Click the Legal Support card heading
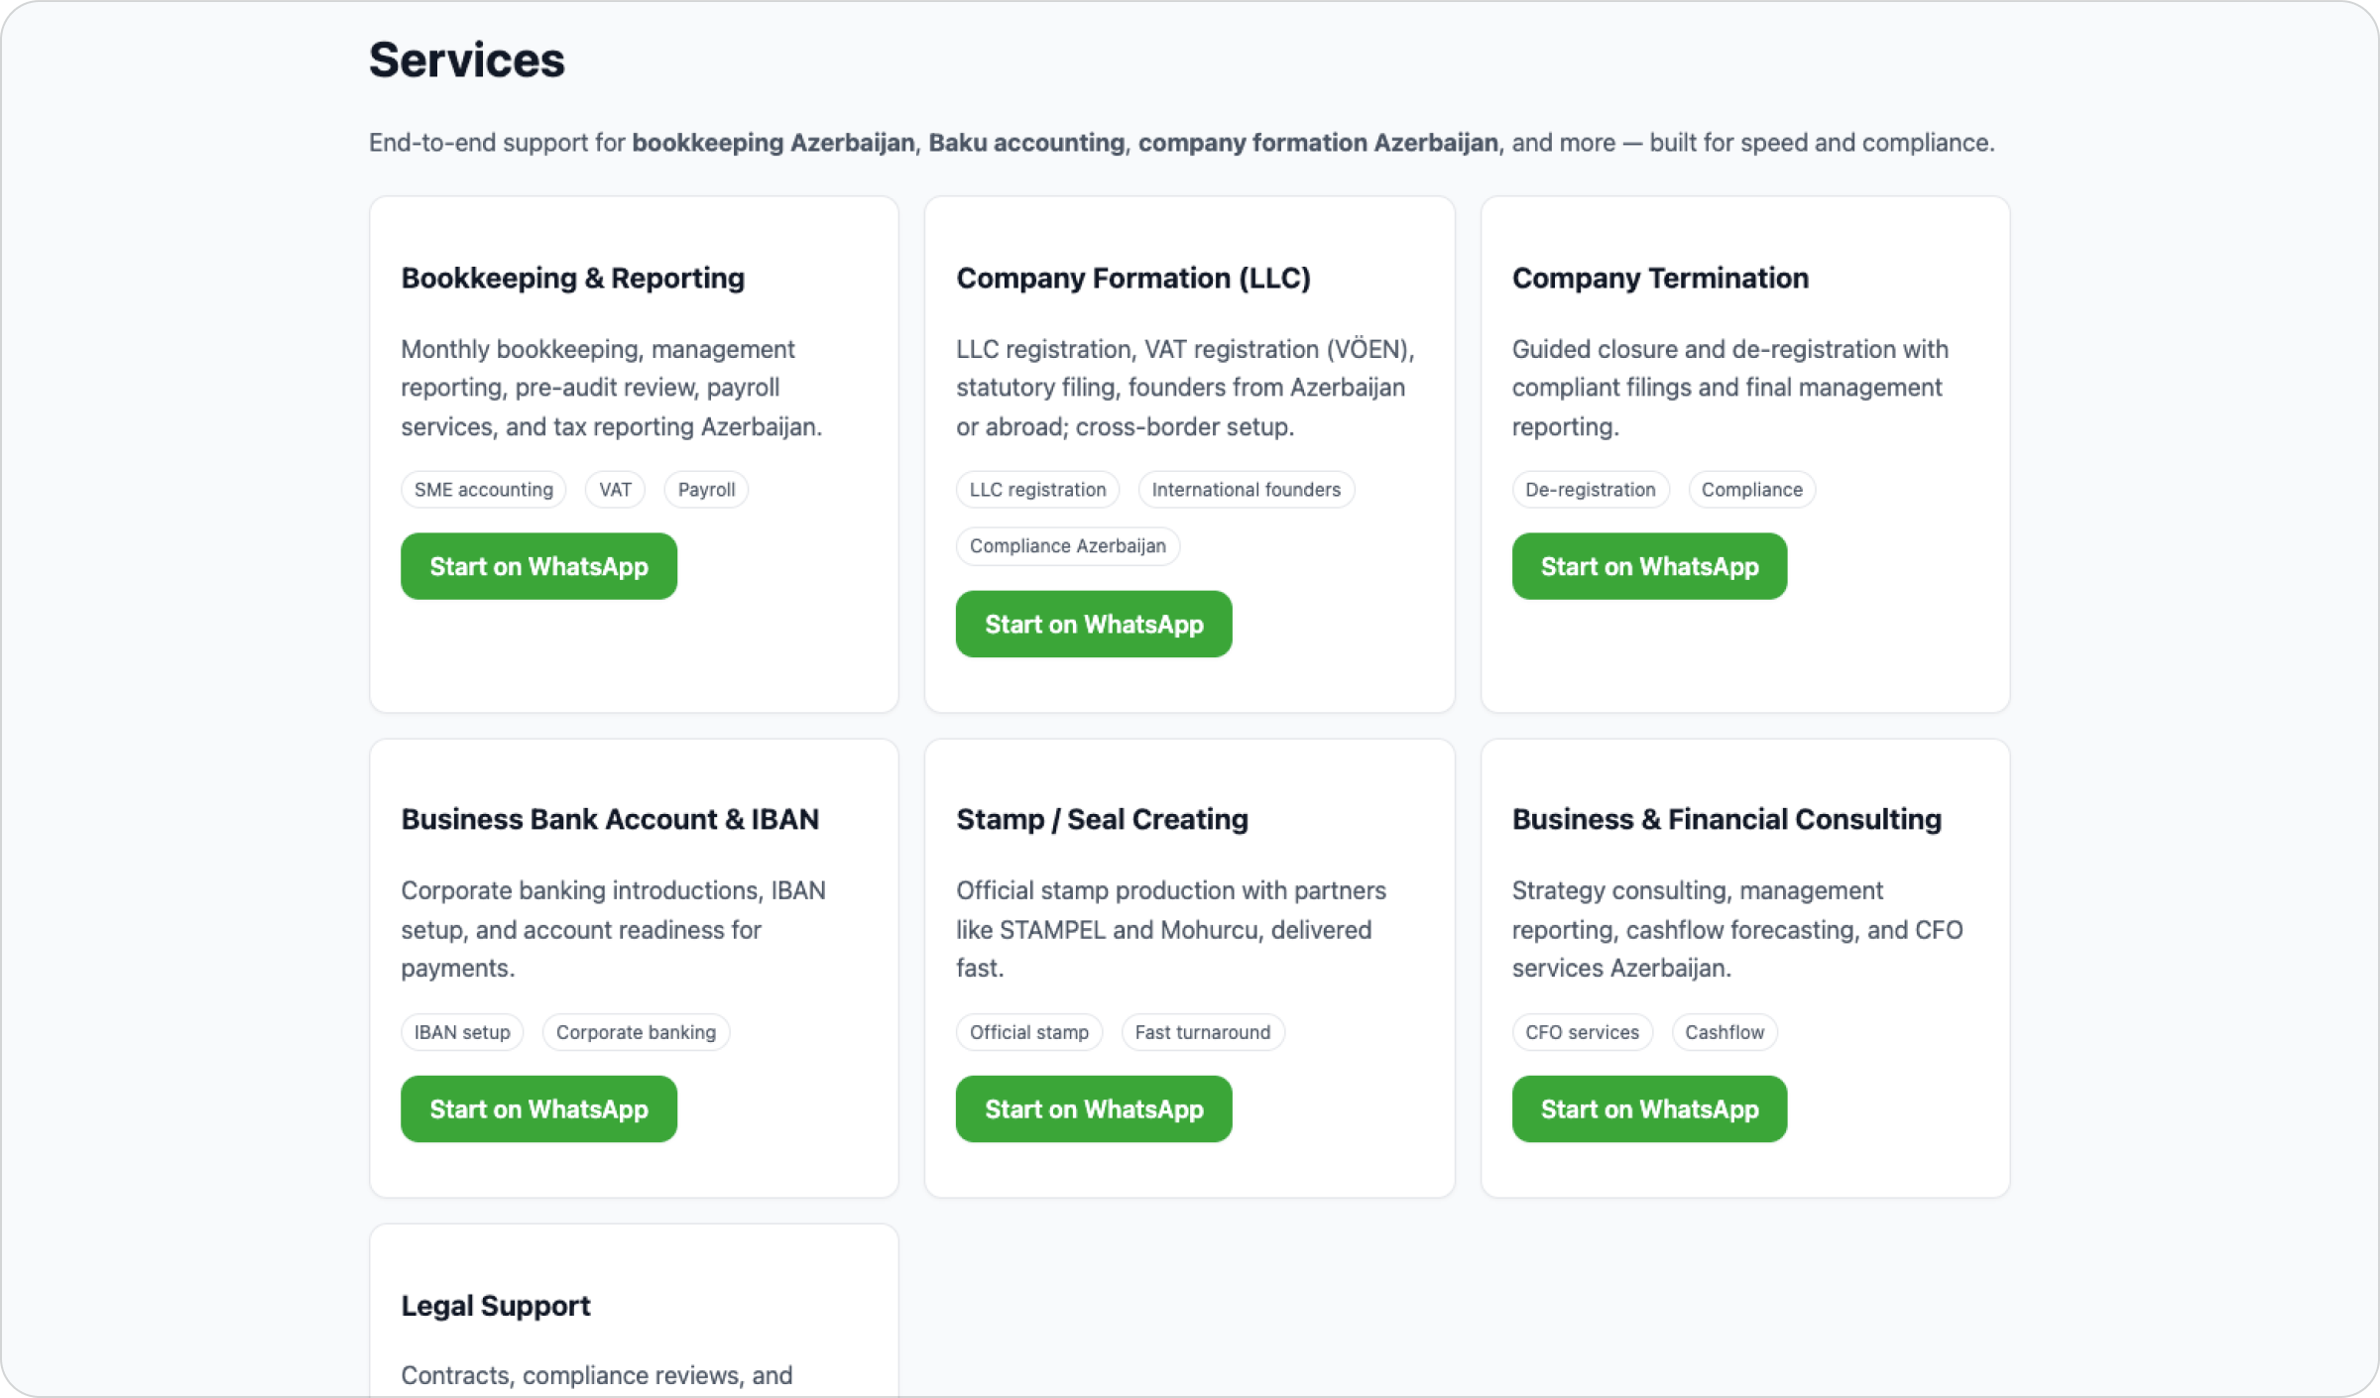 pos(496,1306)
